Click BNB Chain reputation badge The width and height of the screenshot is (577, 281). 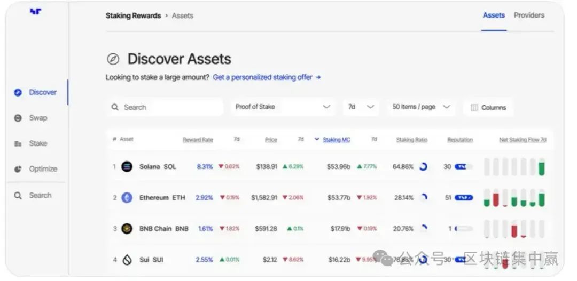(x=464, y=228)
